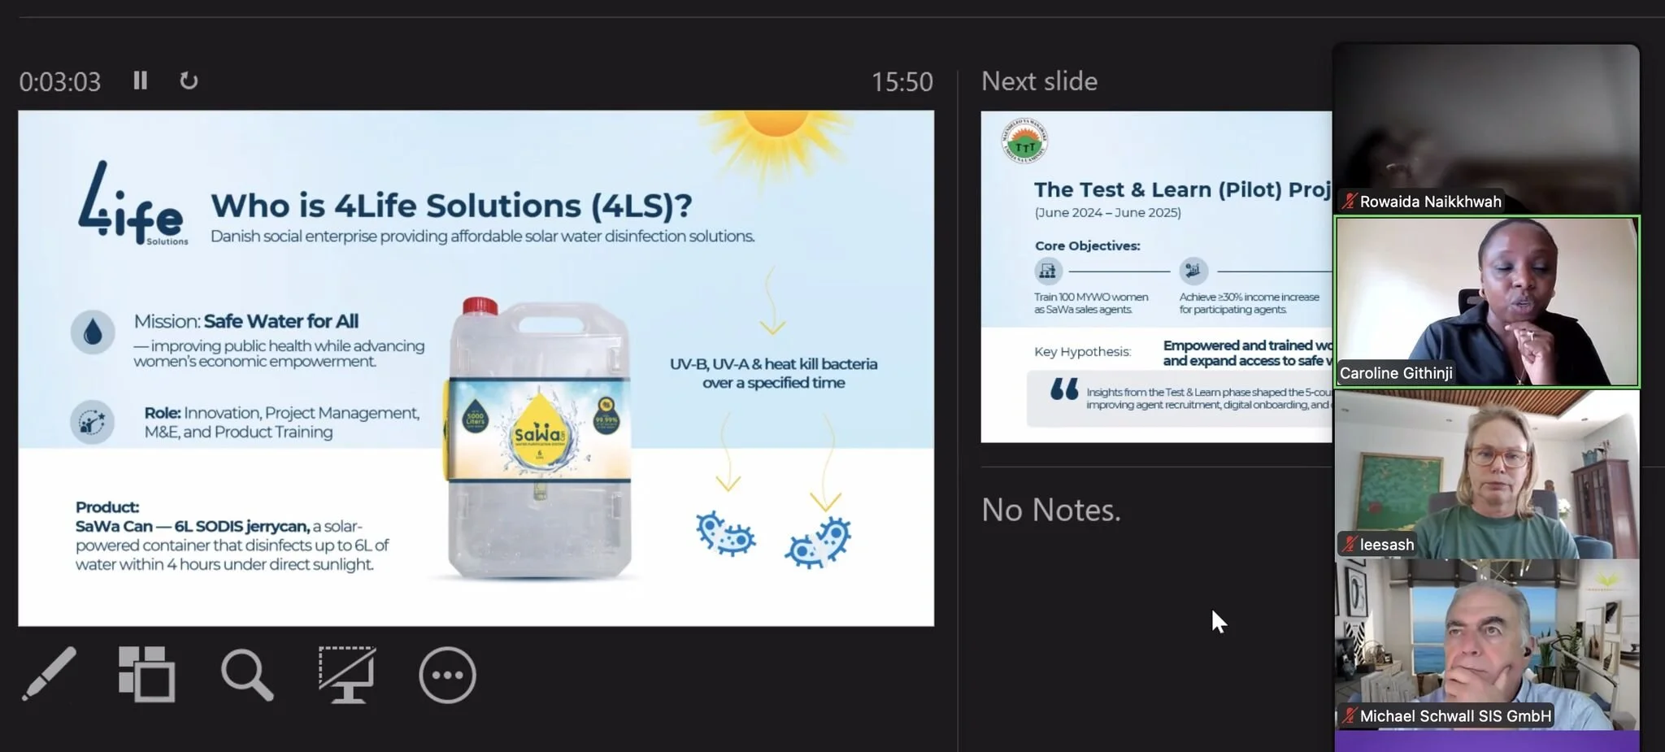Click the water drop Mission icon
Image resolution: width=1665 pixels, height=752 pixels.
coord(93,332)
